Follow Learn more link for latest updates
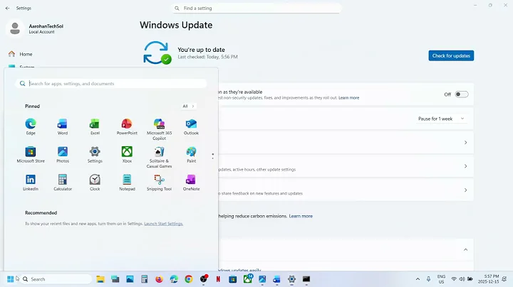The width and height of the screenshot is (513, 287). (348, 98)
